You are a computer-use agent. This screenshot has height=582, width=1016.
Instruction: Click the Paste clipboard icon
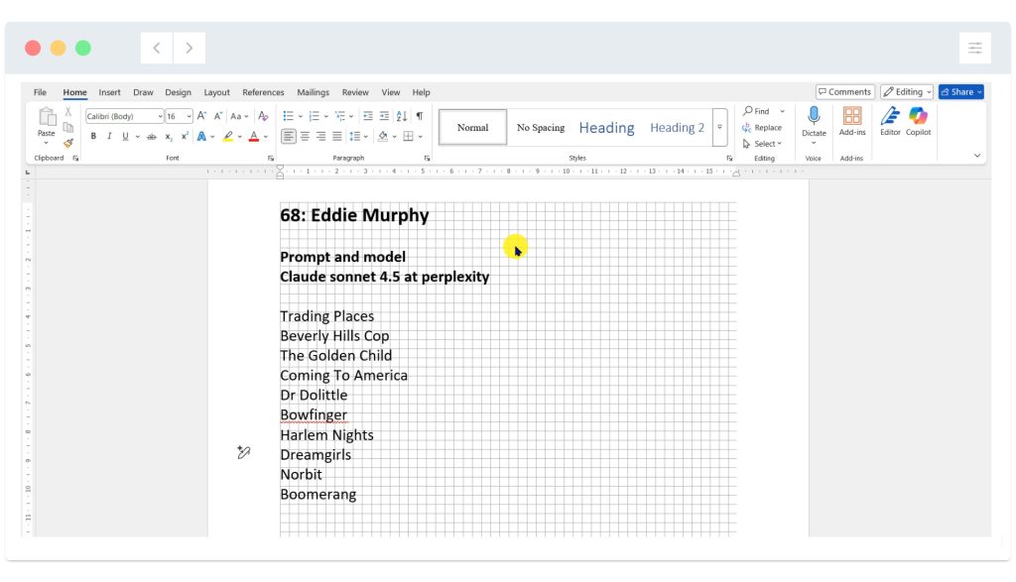click(47, 117)
